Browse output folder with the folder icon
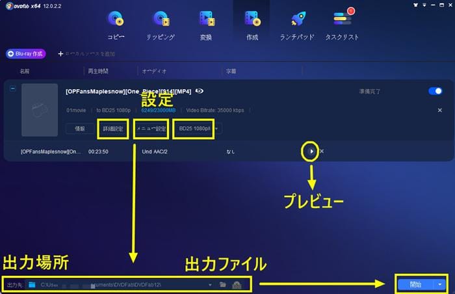 click(223, 285)
